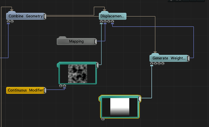Click the gradient thumbnail node's output connector
Screen dimensions: 209x127
click(x=140, y=99)
